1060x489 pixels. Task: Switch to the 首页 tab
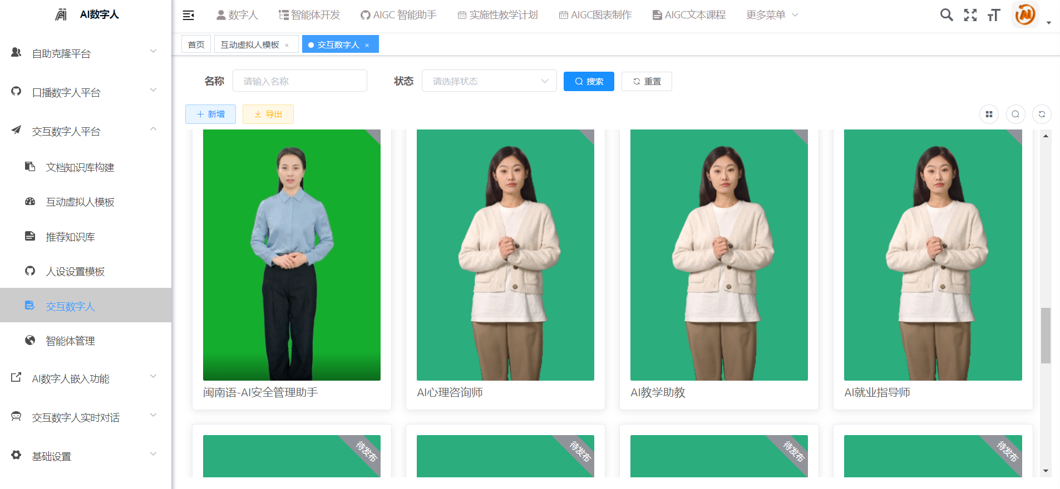pyautogui.click(x=196, y=44)
